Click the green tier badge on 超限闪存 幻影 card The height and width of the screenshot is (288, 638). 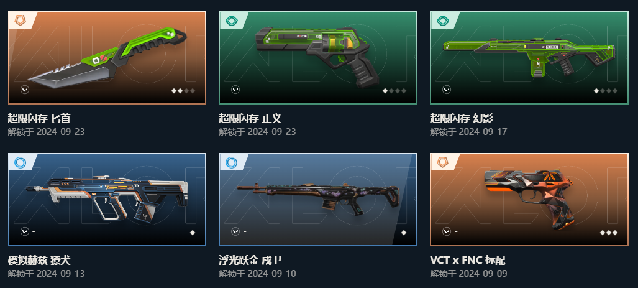pyautogui.click(x=442, y=21)
